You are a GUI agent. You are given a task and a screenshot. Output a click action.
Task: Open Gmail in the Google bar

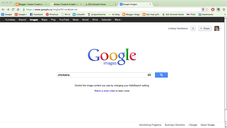(x=85, y=20)
